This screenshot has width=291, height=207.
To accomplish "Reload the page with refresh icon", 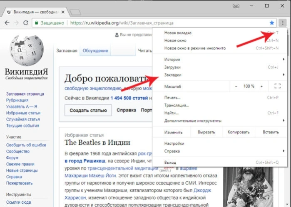I will click(x=26, y=23).
